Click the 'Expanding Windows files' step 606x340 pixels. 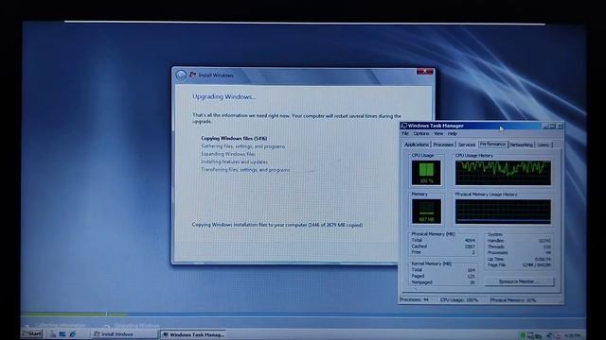coord(228,154)
